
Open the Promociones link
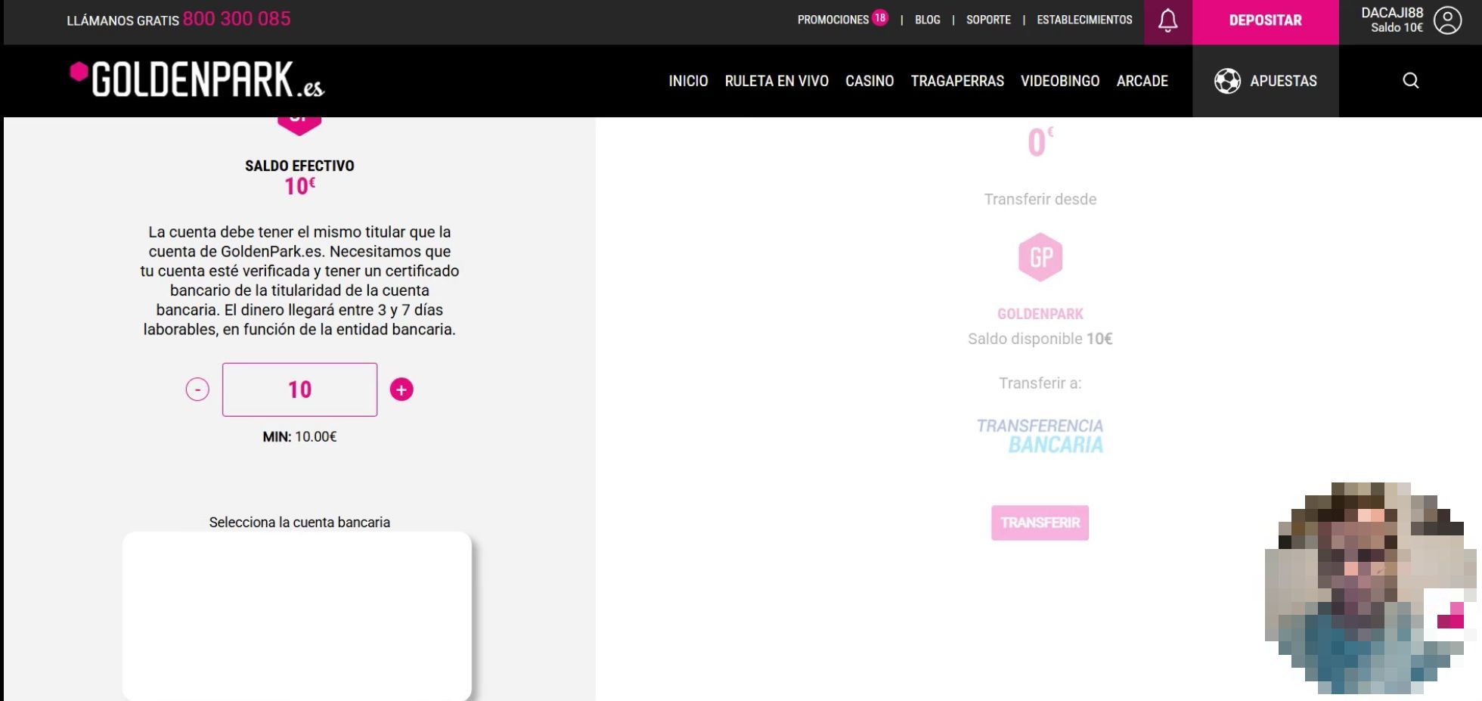832,20
